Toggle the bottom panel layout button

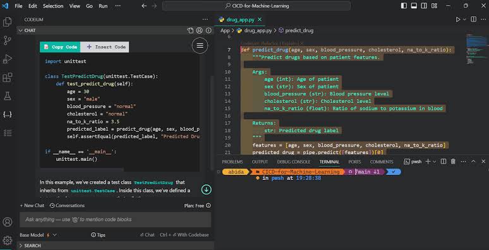[414, 6]
